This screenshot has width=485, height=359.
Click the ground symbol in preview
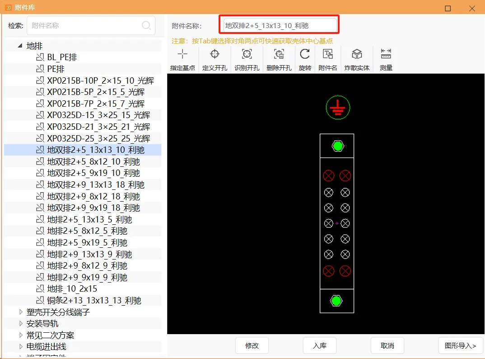click(338, 108)
